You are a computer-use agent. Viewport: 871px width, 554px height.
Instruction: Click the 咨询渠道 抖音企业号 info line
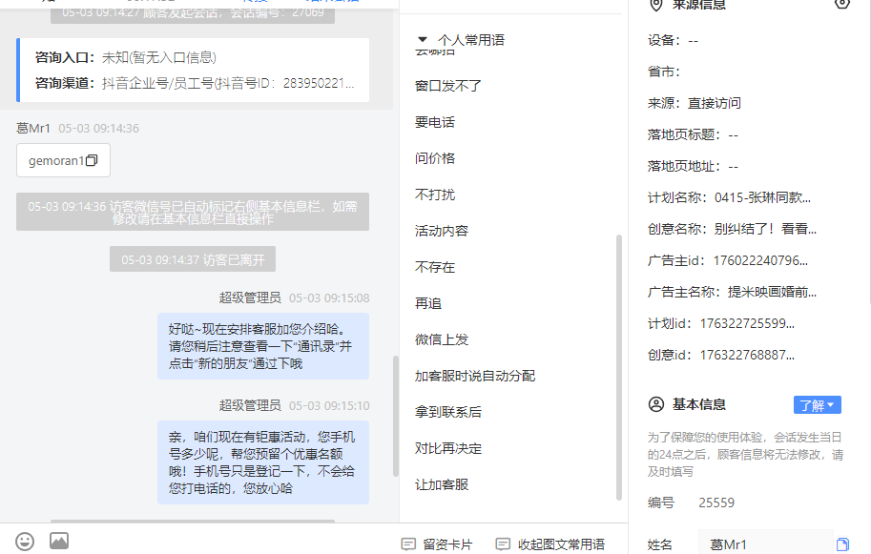click(195, 83)
